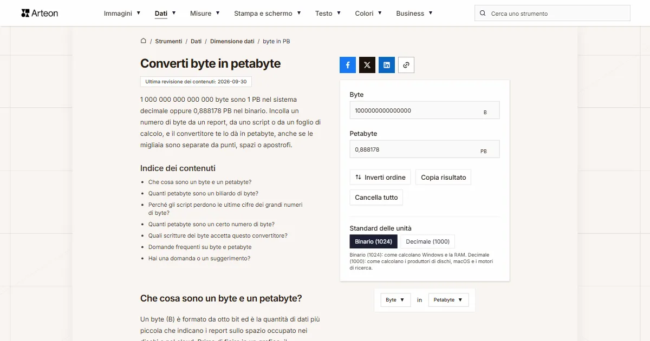Click the 'byte in PB' breadcrumb text

pos(276,41)
